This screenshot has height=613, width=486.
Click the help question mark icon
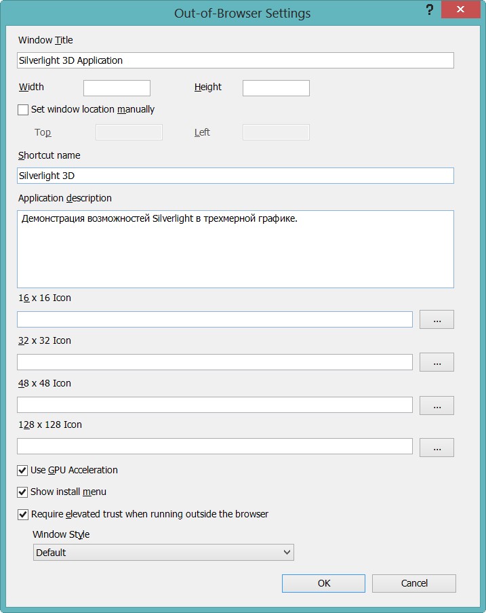coord(429,9)
